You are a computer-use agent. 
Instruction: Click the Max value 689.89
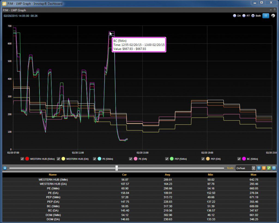[x=254, y=206]
